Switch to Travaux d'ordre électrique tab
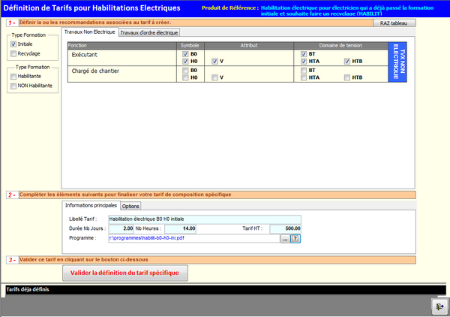 pos(149,32)
